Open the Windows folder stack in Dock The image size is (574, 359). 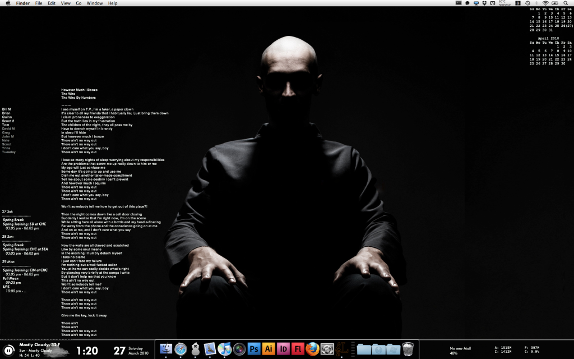coord(393,349)
